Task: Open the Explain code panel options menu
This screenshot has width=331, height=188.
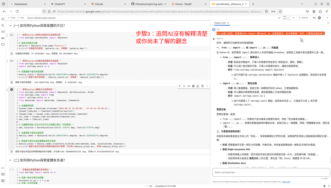Action: [328, 23]
